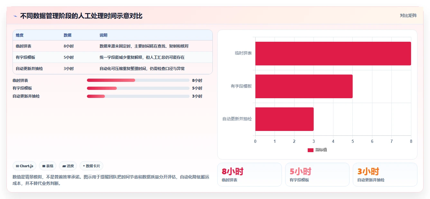Click the 自动更新并抽检 chart bar
Viewport: 430px width, 199px height.
[285, 119]
